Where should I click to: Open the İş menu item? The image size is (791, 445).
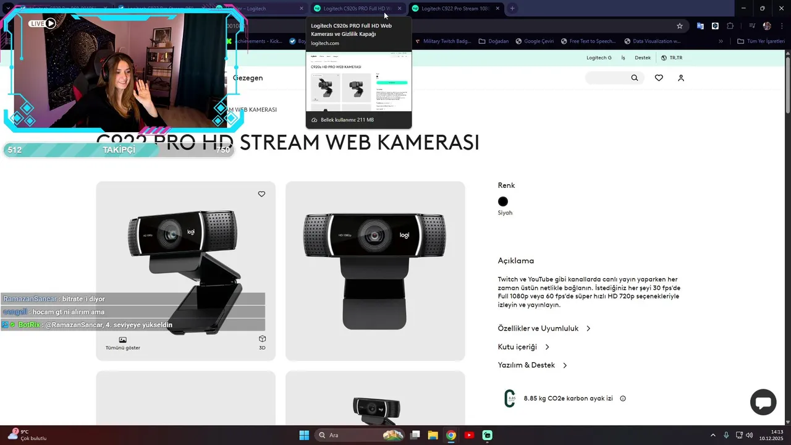click(x=623, y=57)
